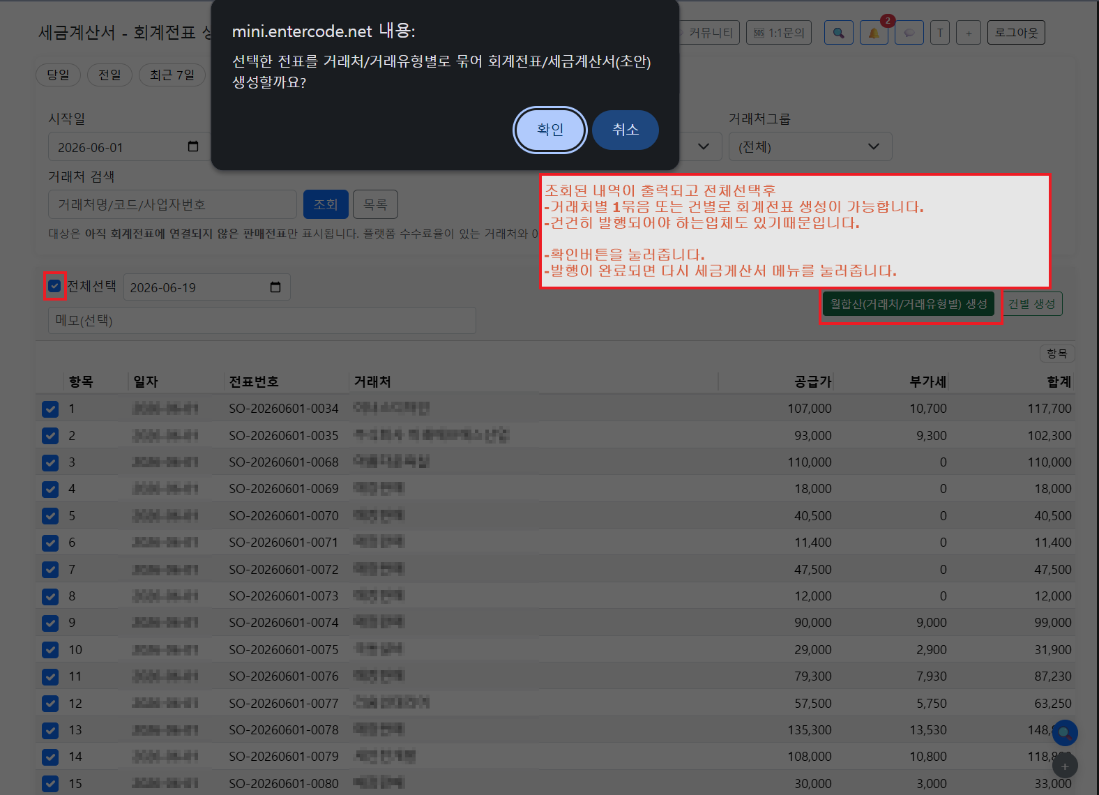Uncheck row 1 SO-20260601-0034 checkbox

coord(50,409)
